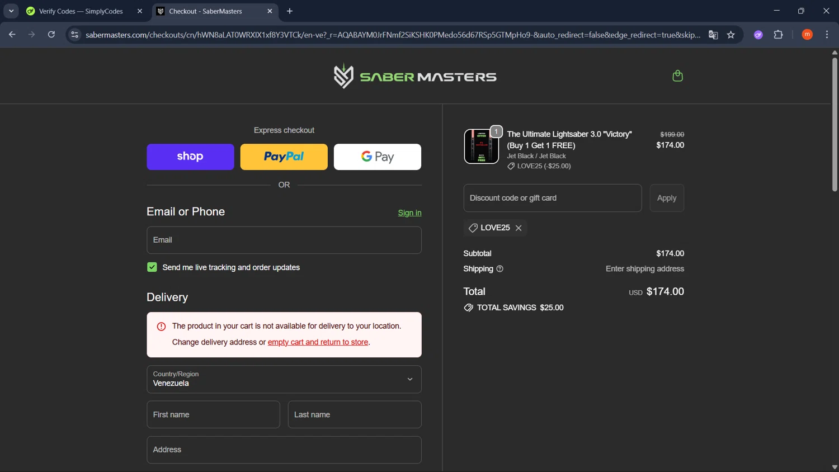The width and height of the screenshot is (839, 472).
Task: Click the address bar URL
Action: click(393, 35)
